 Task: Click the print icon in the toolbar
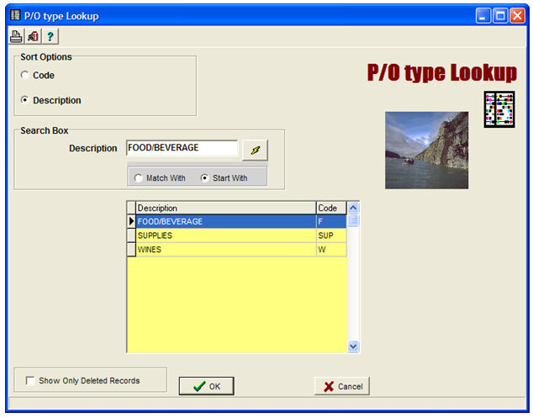[x=16, y=36]
